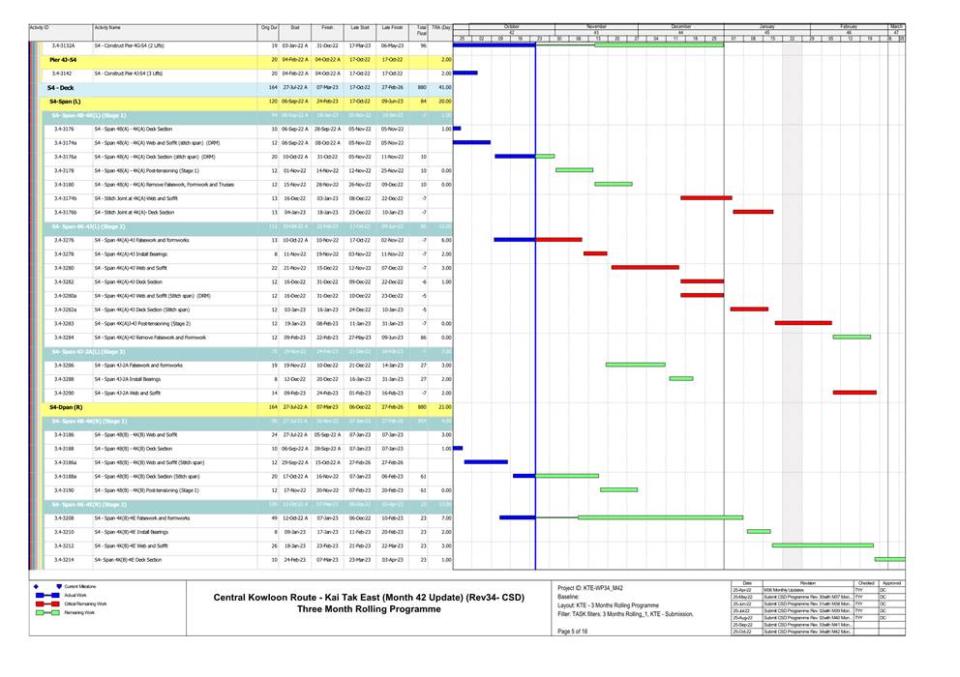Click the blue data date line in the Gantt chart
This screenshot has width=960, height=677.
point(536,306)
